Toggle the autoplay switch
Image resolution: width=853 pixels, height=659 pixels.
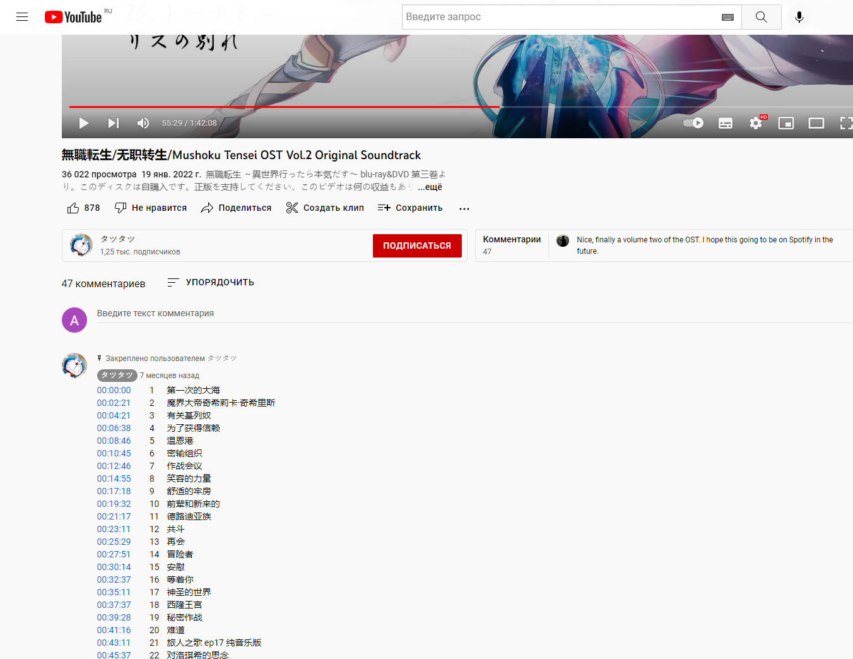tap(693, 123)
